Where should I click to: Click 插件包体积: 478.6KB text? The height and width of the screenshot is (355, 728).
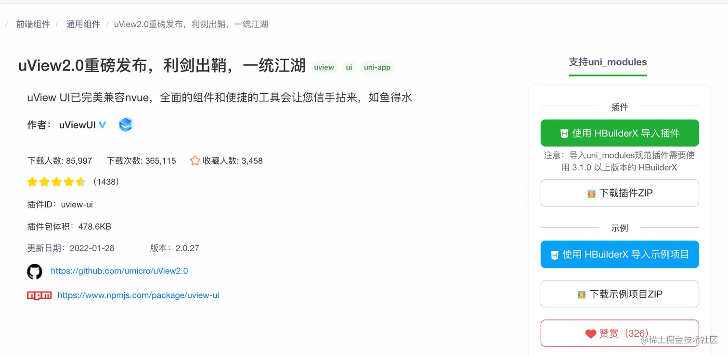[x=69, y=226]
